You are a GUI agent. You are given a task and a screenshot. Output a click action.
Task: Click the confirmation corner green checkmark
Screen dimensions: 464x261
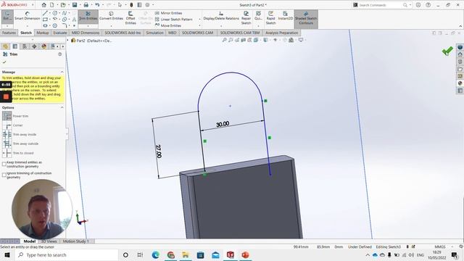click(447, 51)
